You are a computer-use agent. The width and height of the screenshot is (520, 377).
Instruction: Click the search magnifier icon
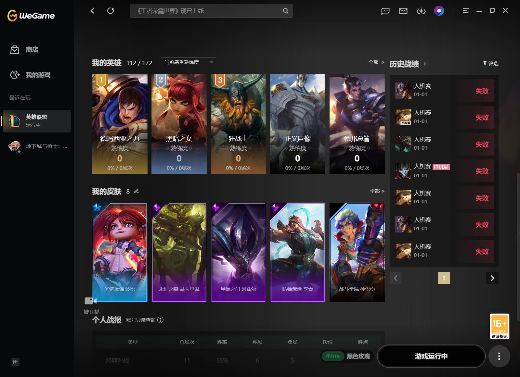click(x=285, y=11)
